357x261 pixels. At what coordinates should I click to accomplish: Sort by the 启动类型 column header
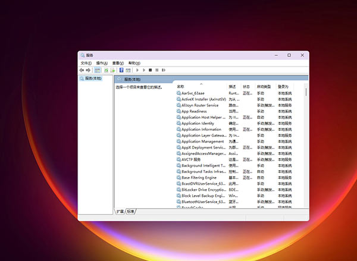(266, 86)
